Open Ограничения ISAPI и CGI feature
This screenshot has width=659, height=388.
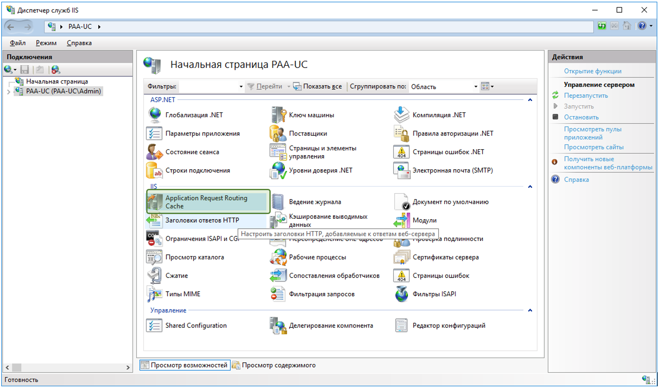tap(192, 239)
